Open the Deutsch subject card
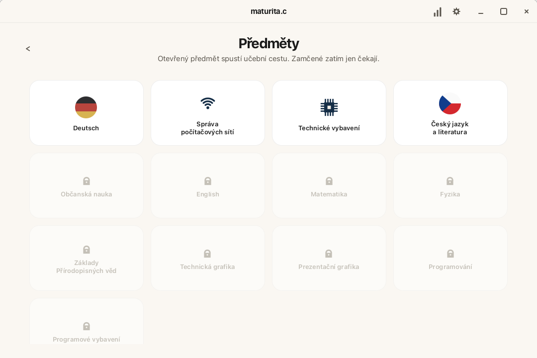The width and height of the screenshot is (537, 358). pyautogui.click(x=87, y=113)
